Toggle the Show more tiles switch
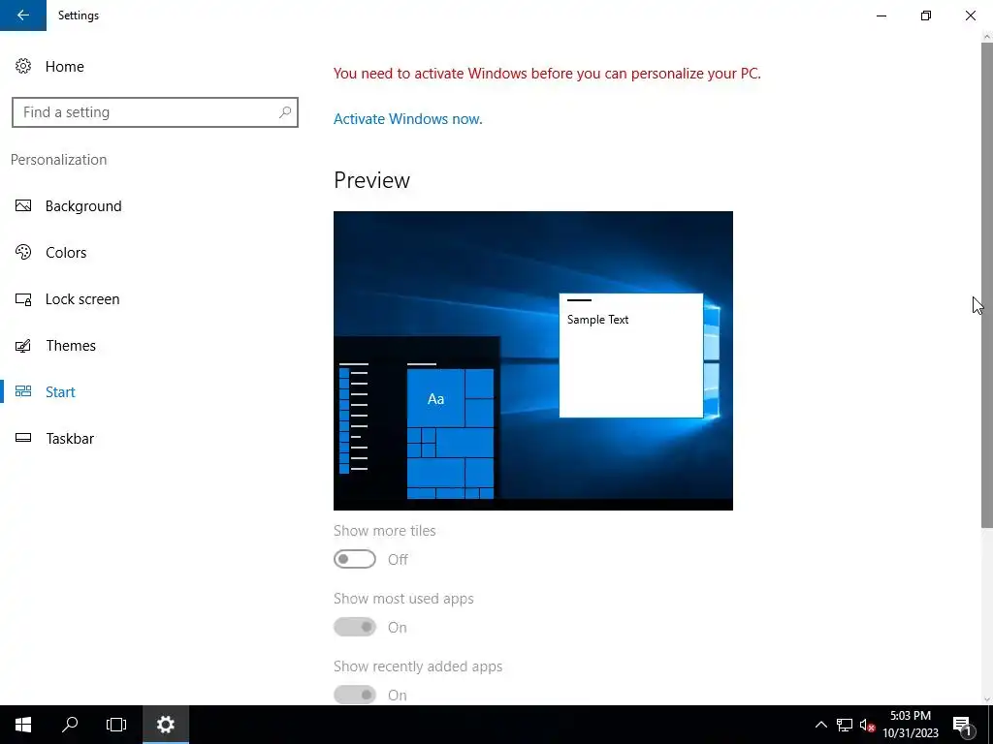The image size is (993, 744). click(355, 559)
